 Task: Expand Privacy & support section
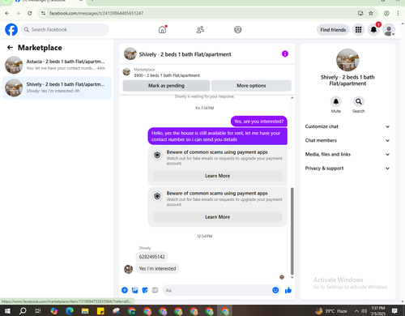pyautogui.click(x=347, y=169)
